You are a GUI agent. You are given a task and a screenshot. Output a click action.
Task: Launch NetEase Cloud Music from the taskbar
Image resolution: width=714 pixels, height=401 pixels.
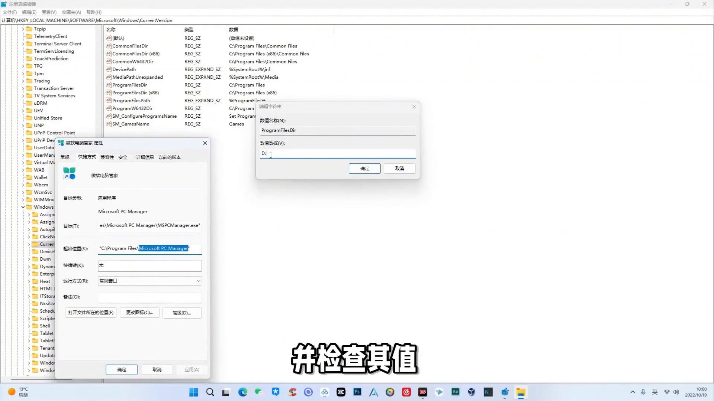click(x=406, y=392)
